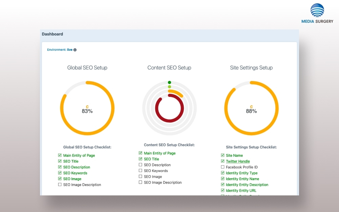Check the Content SEO Description checkbox
Screen dimensions: 339x212
(141, 165)
